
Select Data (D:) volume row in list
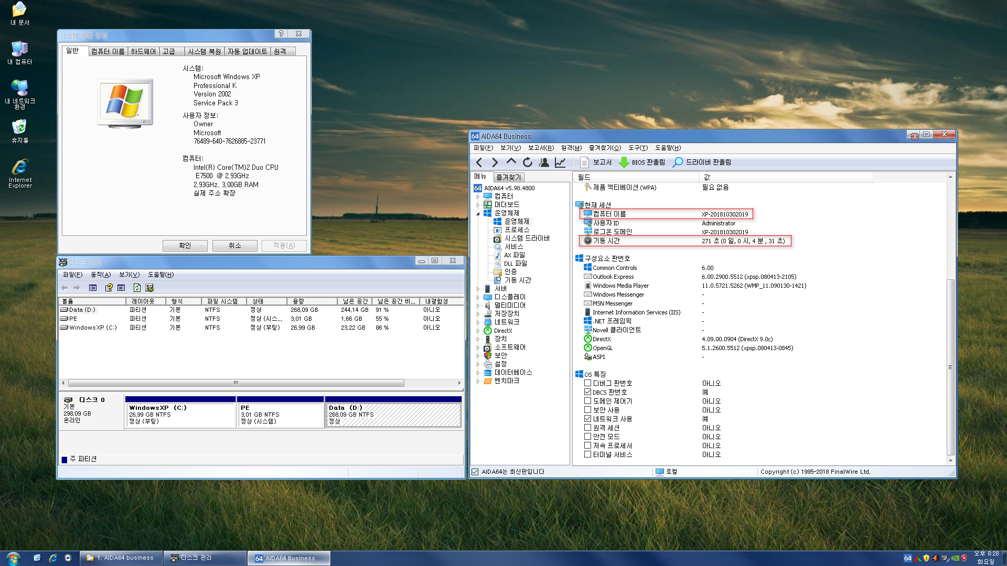tap(261, 310)
